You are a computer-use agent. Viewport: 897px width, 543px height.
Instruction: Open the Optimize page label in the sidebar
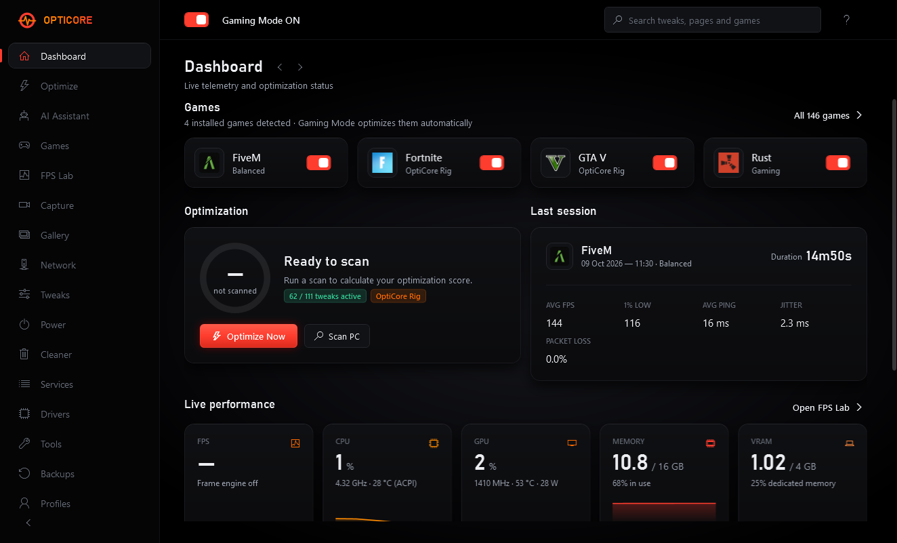click(59, 86)
